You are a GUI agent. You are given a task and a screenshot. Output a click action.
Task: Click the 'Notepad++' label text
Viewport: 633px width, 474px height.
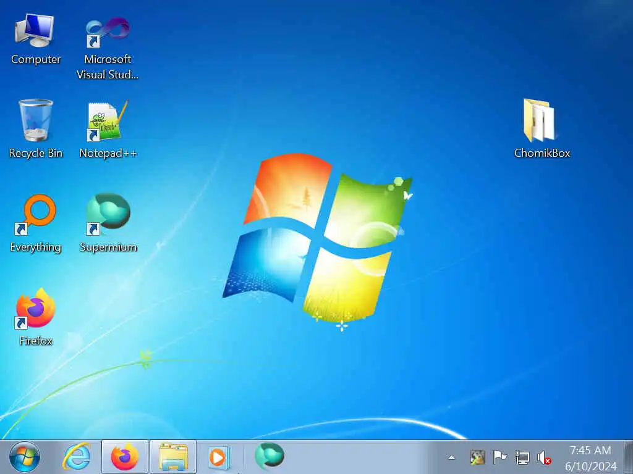click(108, 154)
